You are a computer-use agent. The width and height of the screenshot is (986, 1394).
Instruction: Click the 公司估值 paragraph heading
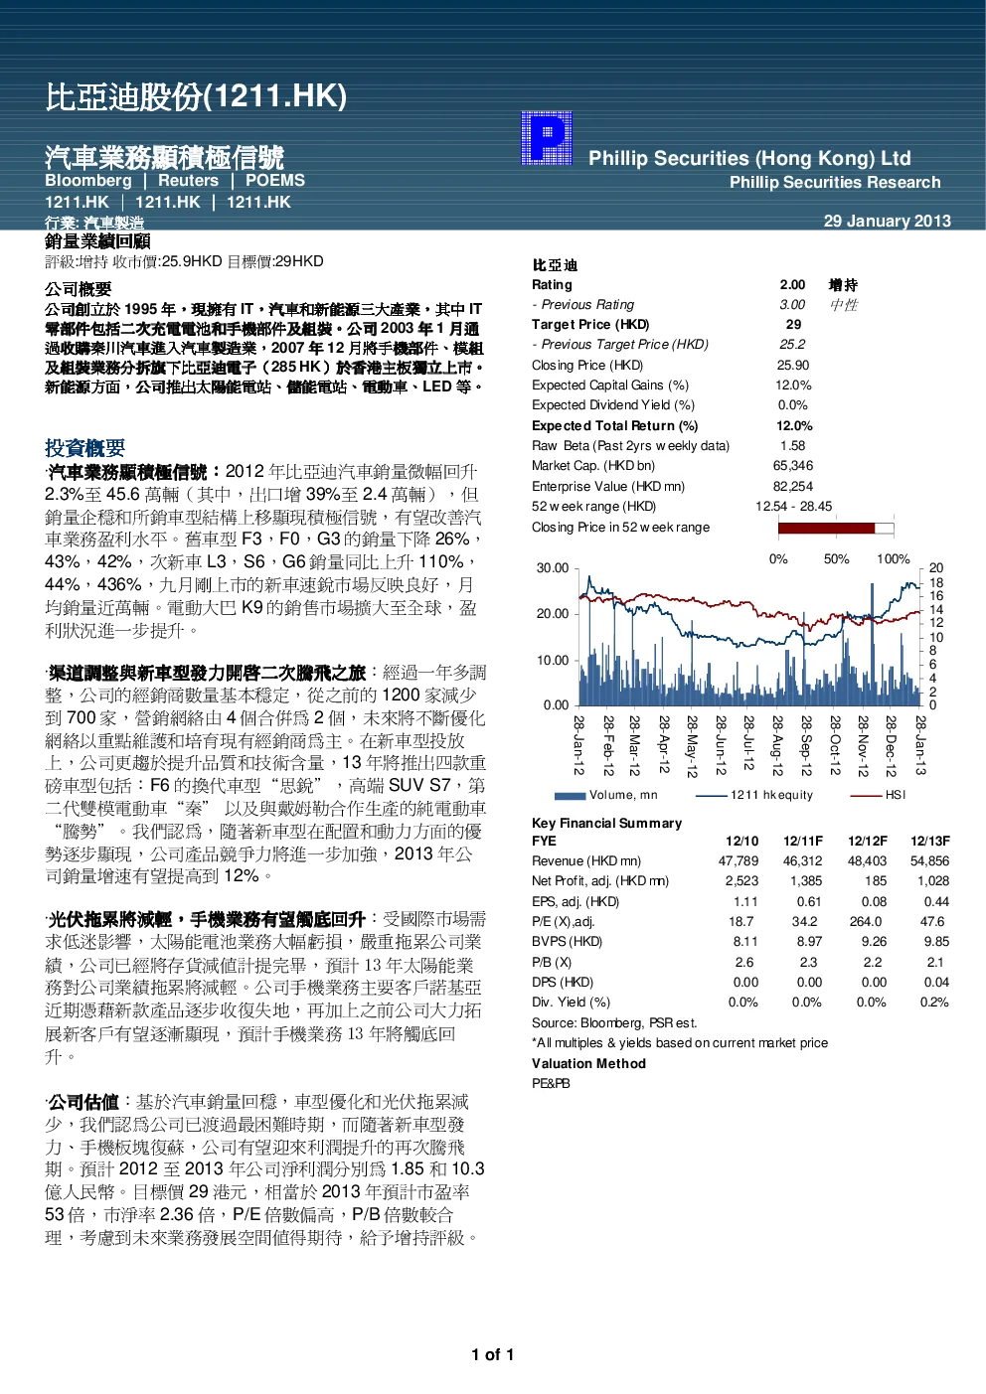83,1102
